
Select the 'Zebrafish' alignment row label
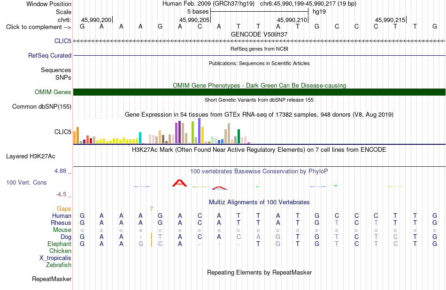point(59,265)
